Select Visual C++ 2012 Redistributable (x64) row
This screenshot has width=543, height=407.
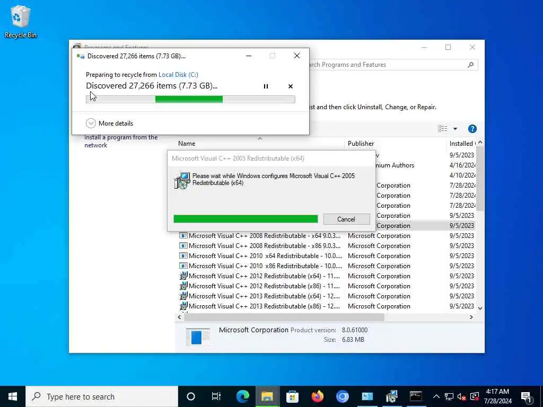click(x=326, y=276)
